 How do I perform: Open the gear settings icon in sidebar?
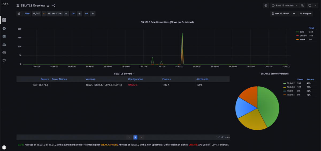[x=4, y=53]
